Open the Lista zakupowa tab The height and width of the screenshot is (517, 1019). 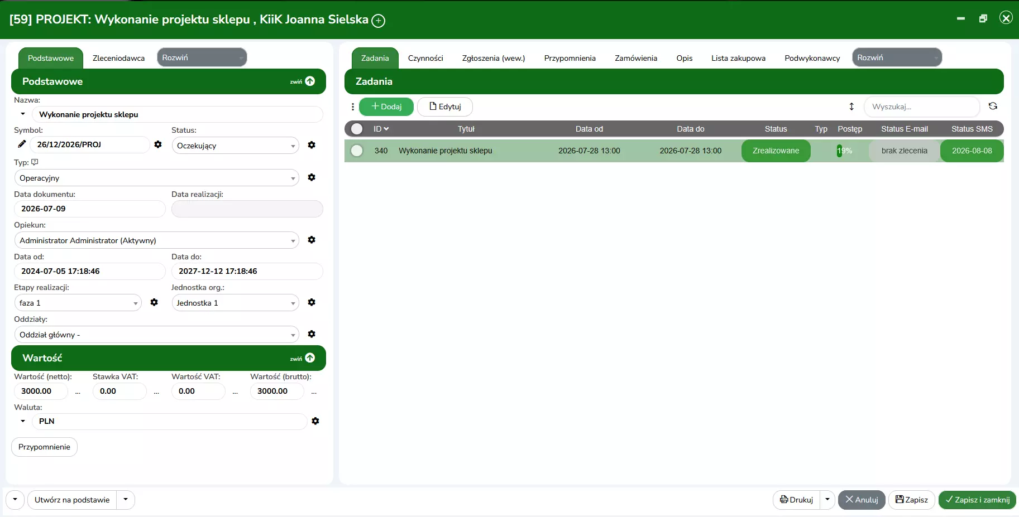(738, 58)
